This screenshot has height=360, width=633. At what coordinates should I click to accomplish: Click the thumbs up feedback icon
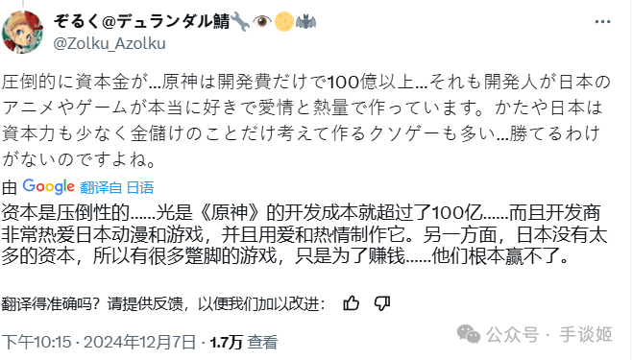tap(352, 303)
